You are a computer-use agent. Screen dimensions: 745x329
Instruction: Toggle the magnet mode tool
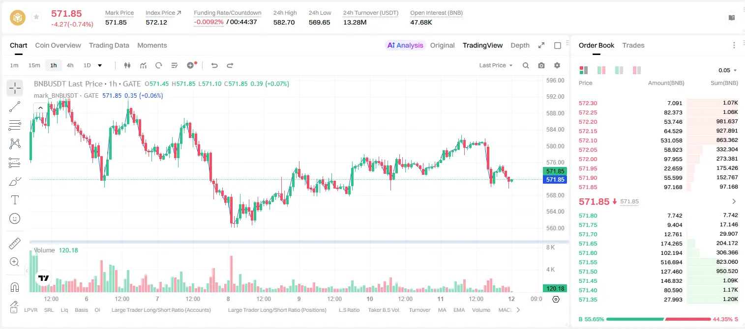[x=15, y=287]
